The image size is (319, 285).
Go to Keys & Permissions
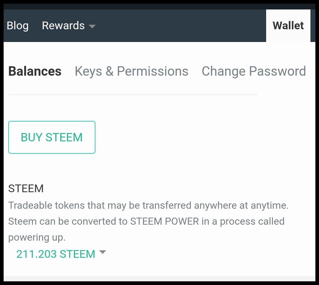tap(131, 71)
